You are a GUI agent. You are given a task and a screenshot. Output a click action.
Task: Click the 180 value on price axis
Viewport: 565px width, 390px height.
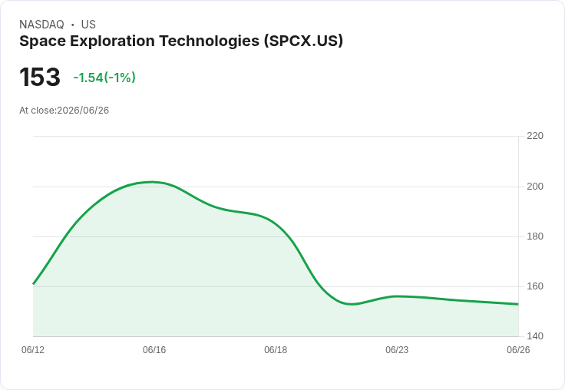[x=535, y=236]
